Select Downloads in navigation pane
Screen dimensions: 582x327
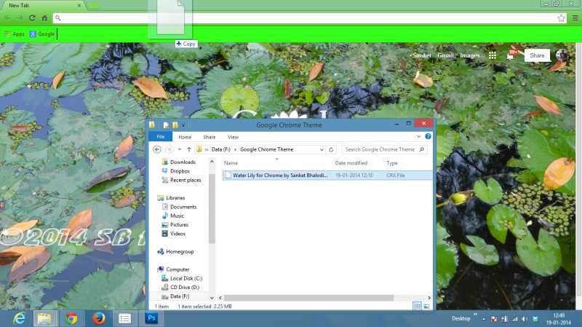pyautogui.click(x=178, y=162)
